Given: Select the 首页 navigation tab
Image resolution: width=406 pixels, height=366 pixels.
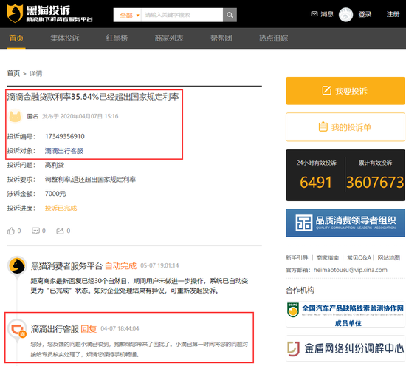Looking at the screenshot, I should pos(16,38).
